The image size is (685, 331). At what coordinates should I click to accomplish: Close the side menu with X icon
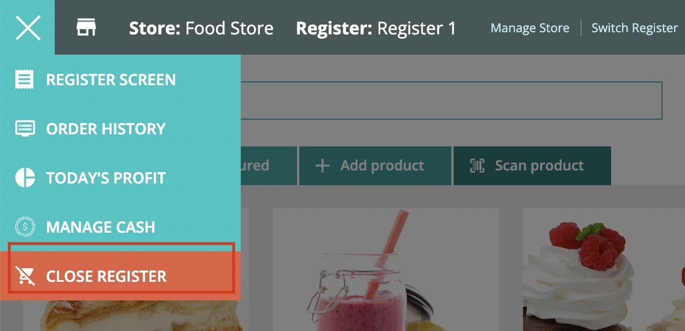27,27
